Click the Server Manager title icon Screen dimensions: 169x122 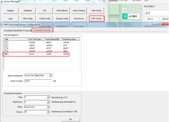click(x=2, y=2)
